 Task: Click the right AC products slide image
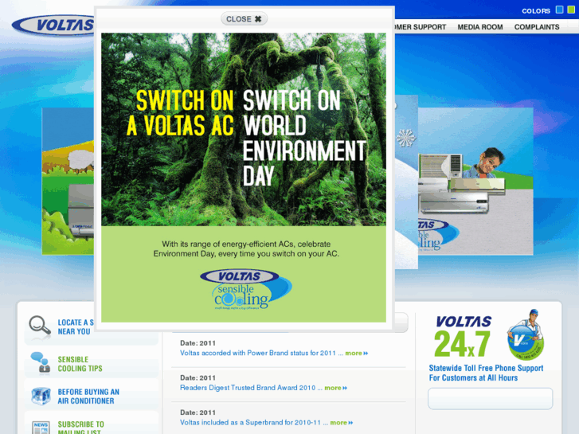click(x=475, y=181)
